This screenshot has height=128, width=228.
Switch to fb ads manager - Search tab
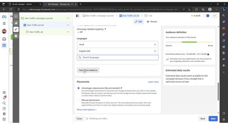point(25,4)
